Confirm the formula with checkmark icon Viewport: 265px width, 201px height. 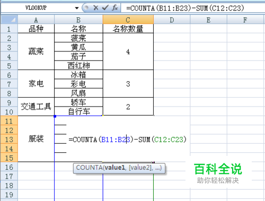pos(105,8)
